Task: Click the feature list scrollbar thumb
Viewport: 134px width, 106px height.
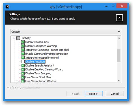Action: point(119,56)
